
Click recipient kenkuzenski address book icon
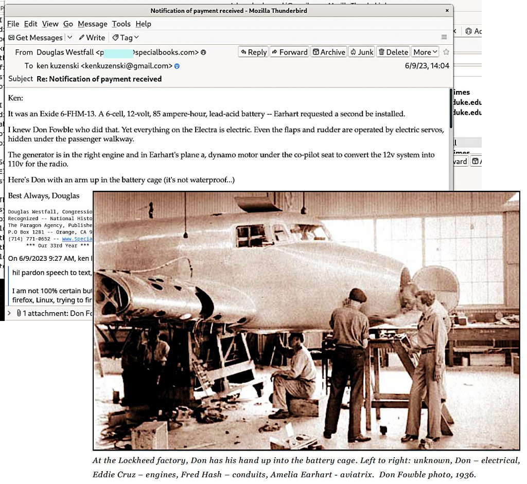177,66
